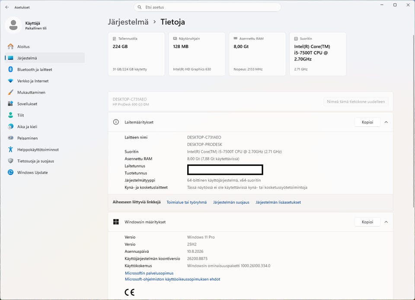Click the Sovellukset apps icon
Screen dimensions: 415x300
click(x=10, y=103)
